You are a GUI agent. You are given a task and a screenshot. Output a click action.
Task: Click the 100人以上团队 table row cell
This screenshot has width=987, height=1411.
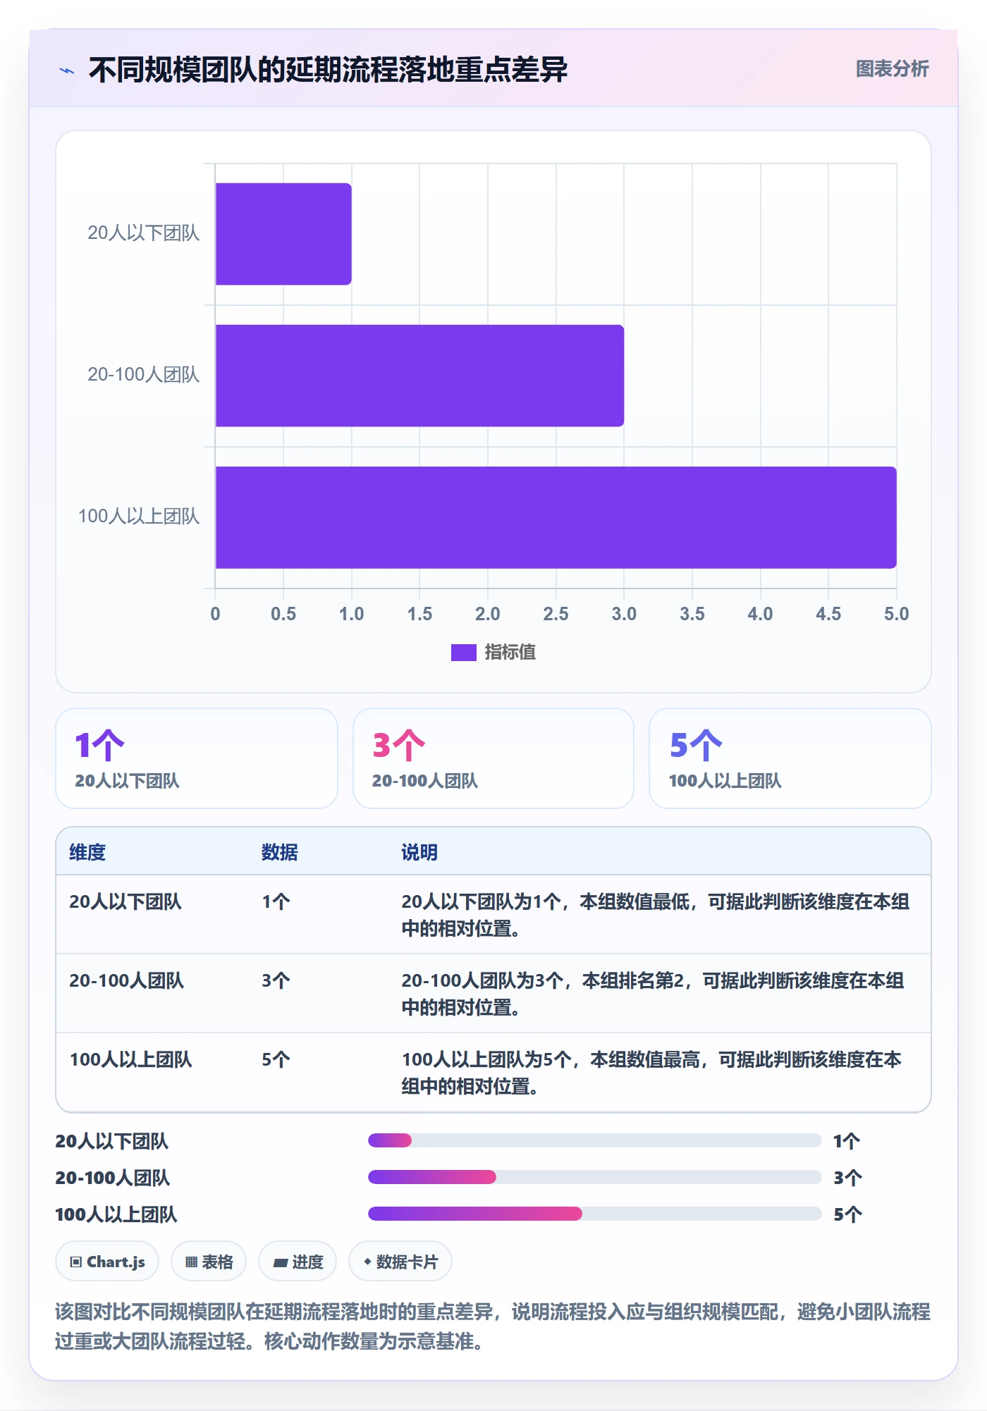tap(130, 1059)
